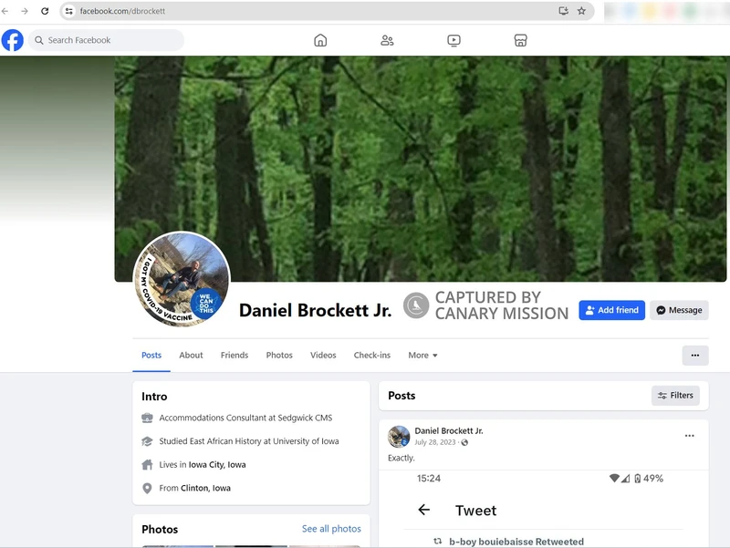Click the back arrow in the Tweet screenshot
This screenshot has width=730, height=548.
click(x=423, y=510)
